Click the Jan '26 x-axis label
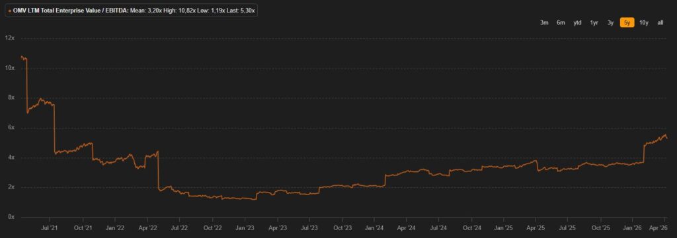Image resolution: width=677 pixels, height=238 pixels. coord(633,227)
